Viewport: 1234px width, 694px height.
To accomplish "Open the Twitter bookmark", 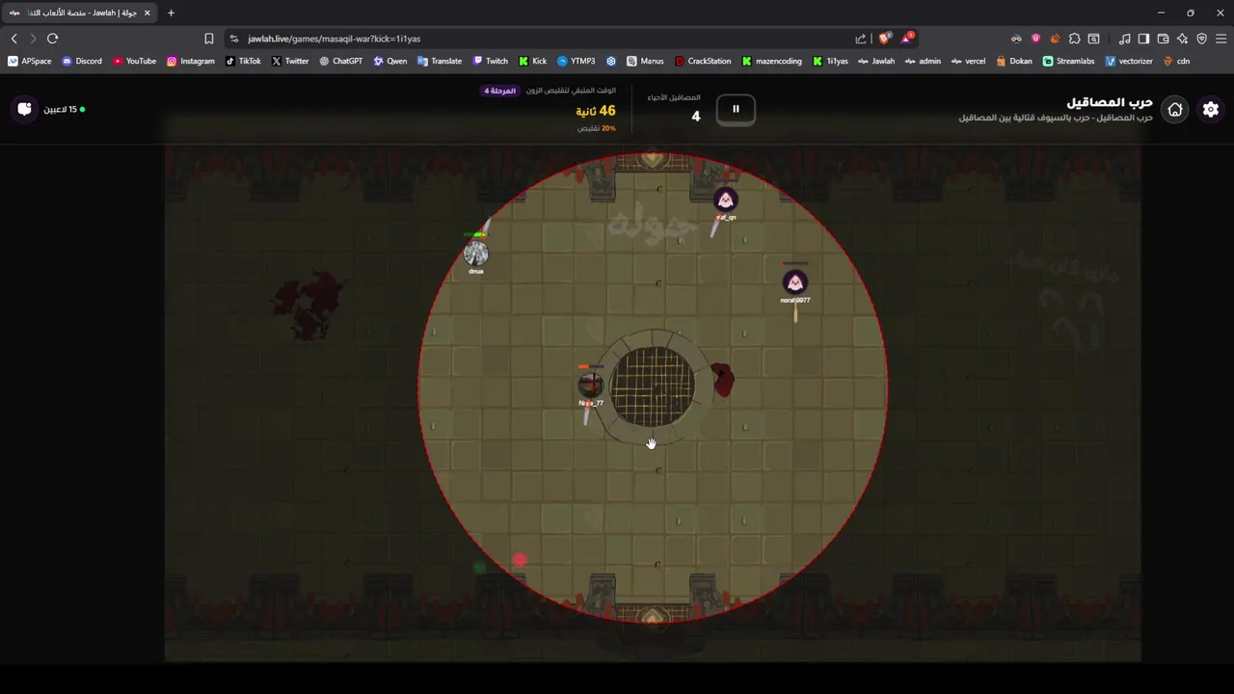I will click(289, 61).
